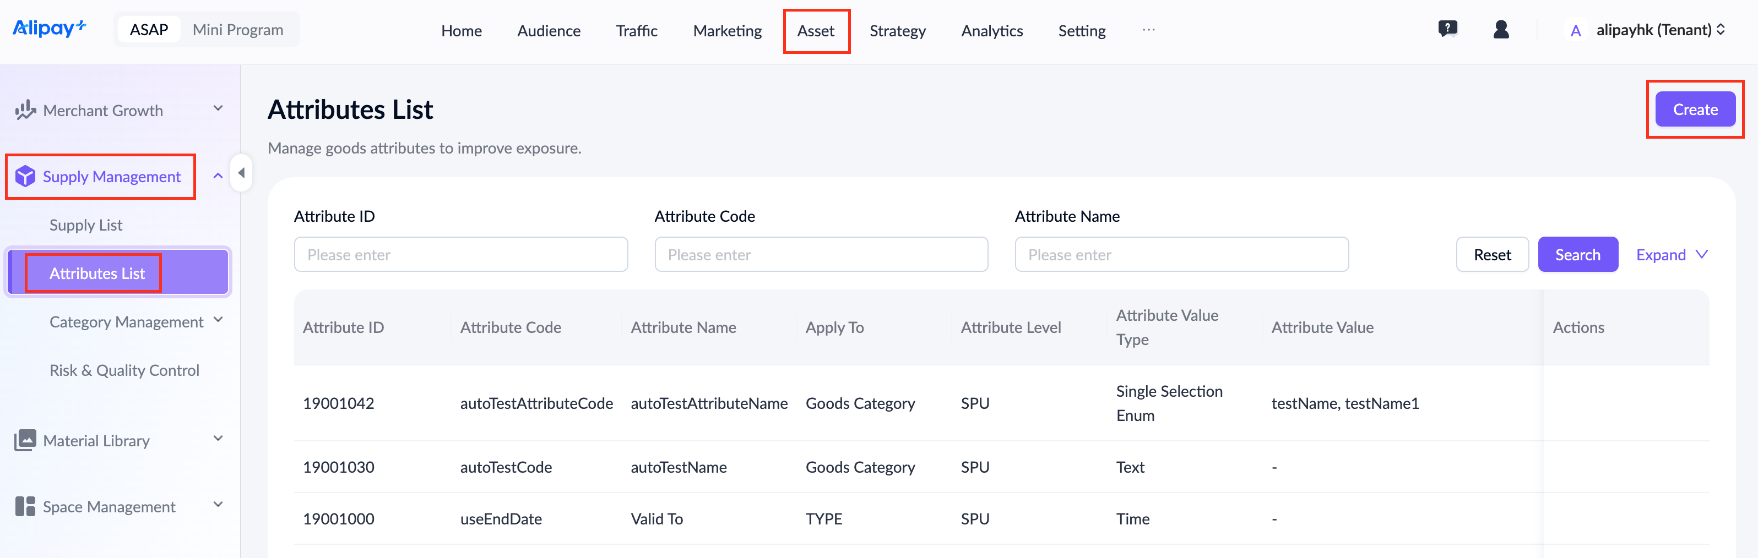
Task: Go to the Analytics tab
Action: [991, 31]
